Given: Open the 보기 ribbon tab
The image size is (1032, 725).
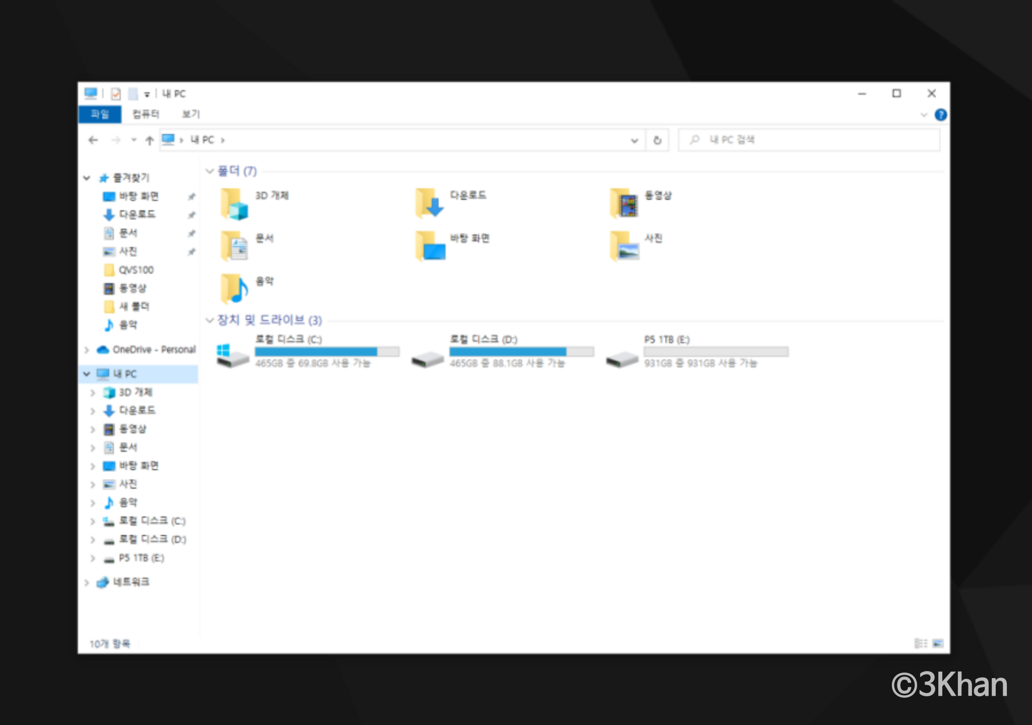Looking at the screenshot, I should [x=190, y=114].
